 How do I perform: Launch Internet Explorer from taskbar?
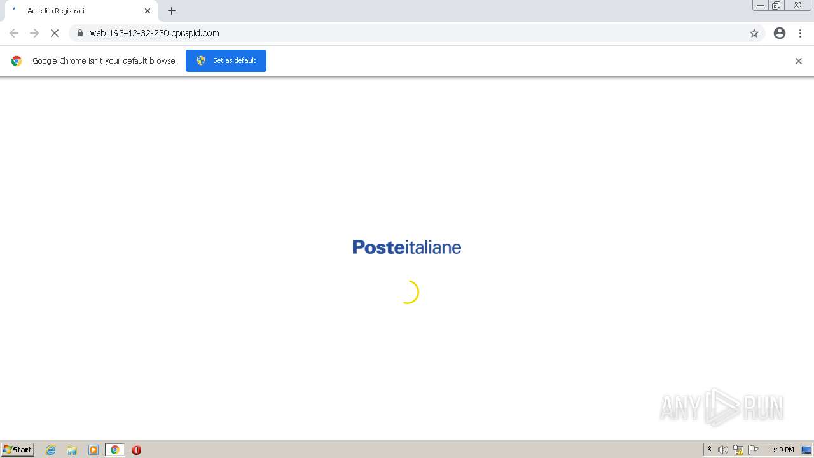[x=51, y=450]
